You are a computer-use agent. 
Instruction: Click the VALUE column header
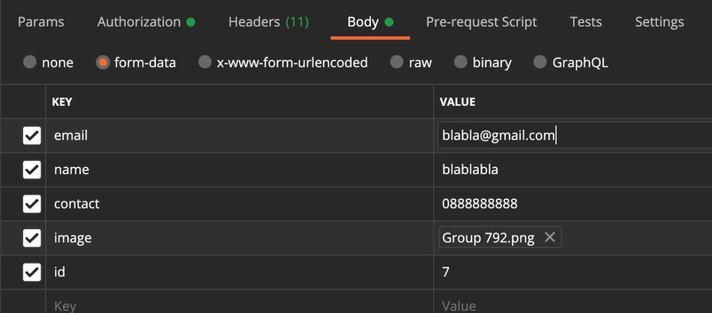click(457, 102)
